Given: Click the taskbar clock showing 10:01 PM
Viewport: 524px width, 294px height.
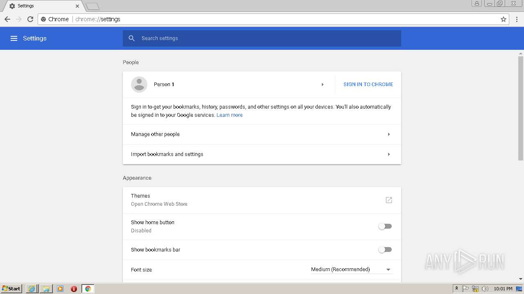Looking at the screenshot, I should click(503, 289).
